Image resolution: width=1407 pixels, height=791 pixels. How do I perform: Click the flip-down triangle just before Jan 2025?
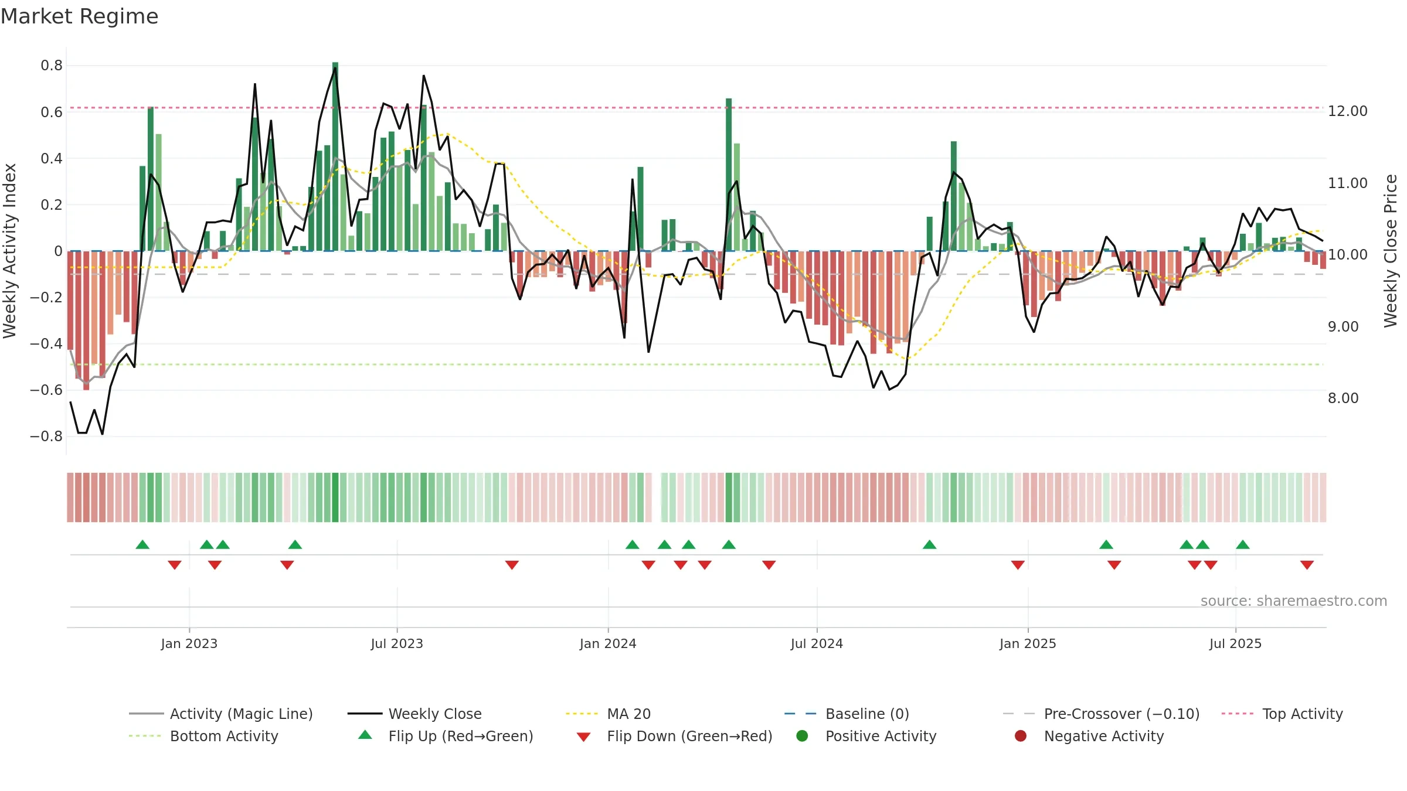click(x=1018, y=565)
